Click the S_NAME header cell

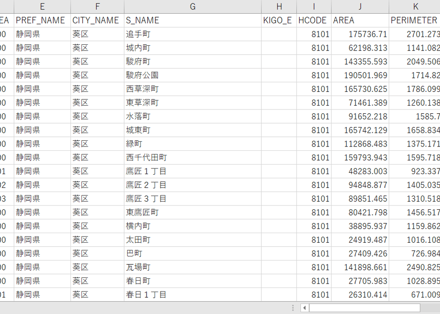[192, 20]
